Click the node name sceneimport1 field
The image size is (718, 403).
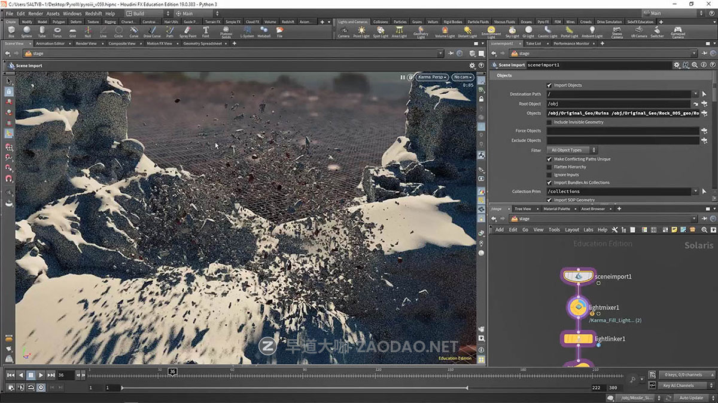598,65
